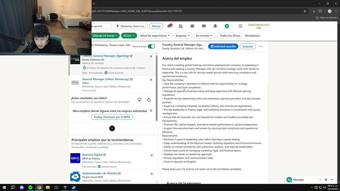Open 'Todos los favoritos' bookmarks folder
Screen dimensions: 340x191
coord(326,18)
